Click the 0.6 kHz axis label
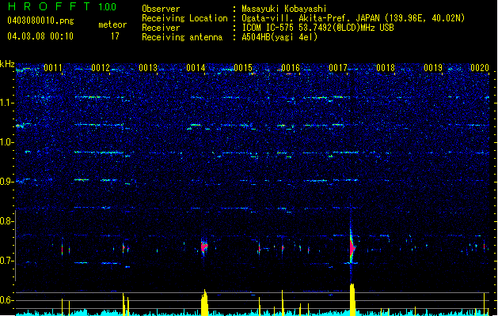The height and width of the screenshot is (316, 498). point(7,300)
